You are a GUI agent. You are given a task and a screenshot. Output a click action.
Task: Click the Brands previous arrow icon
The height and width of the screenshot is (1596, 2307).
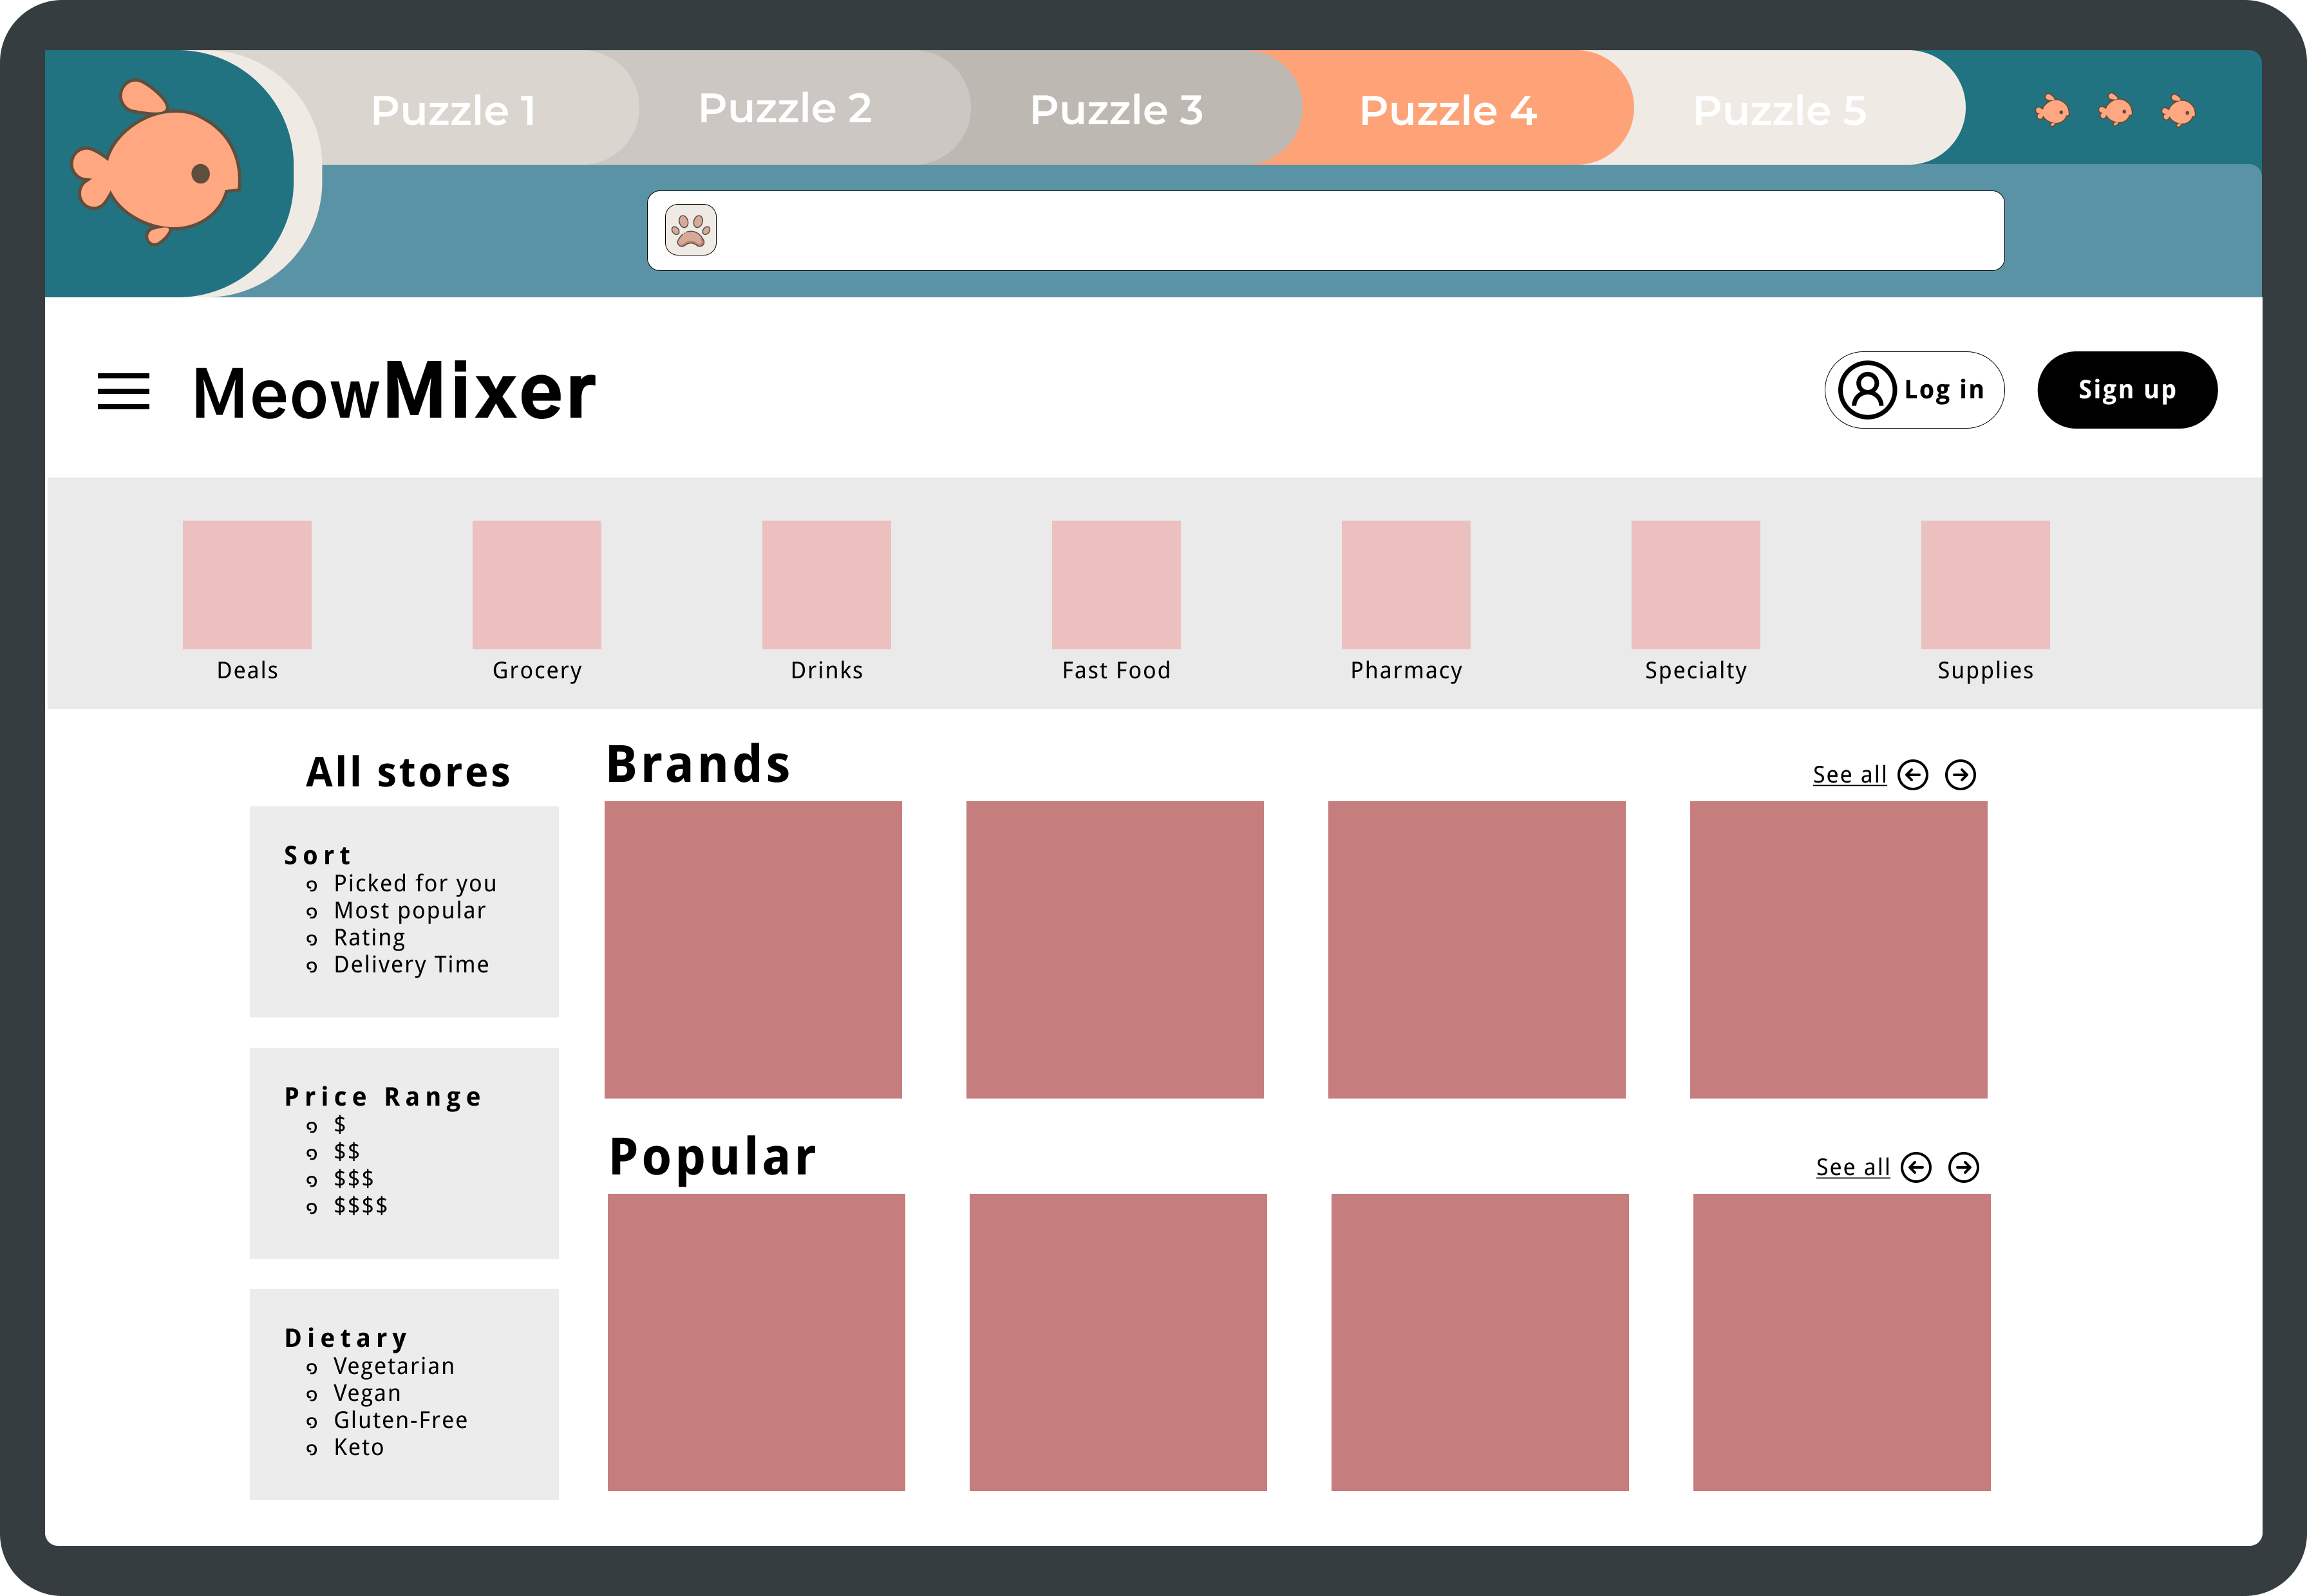pos(1913,775)
